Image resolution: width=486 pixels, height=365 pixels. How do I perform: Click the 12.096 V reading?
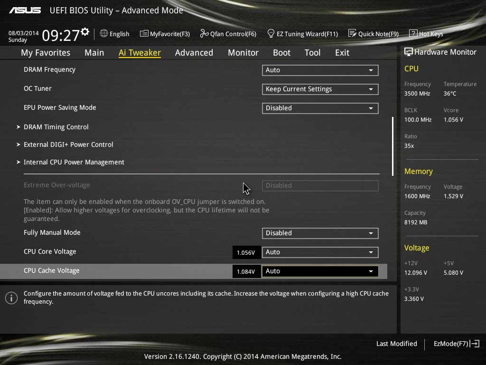point(416,272)
